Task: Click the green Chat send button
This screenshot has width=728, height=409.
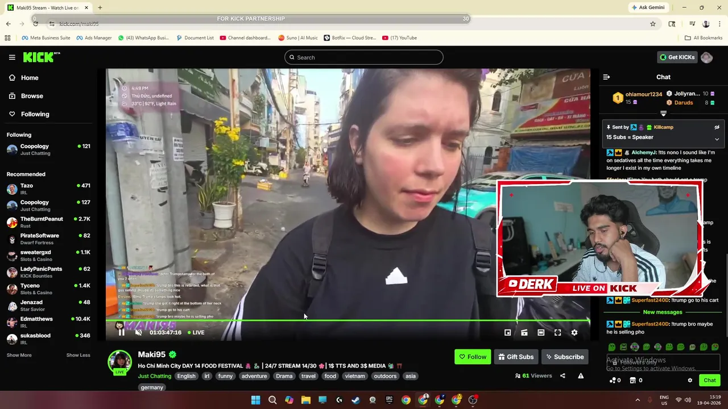Action: (x=710, y=380)
